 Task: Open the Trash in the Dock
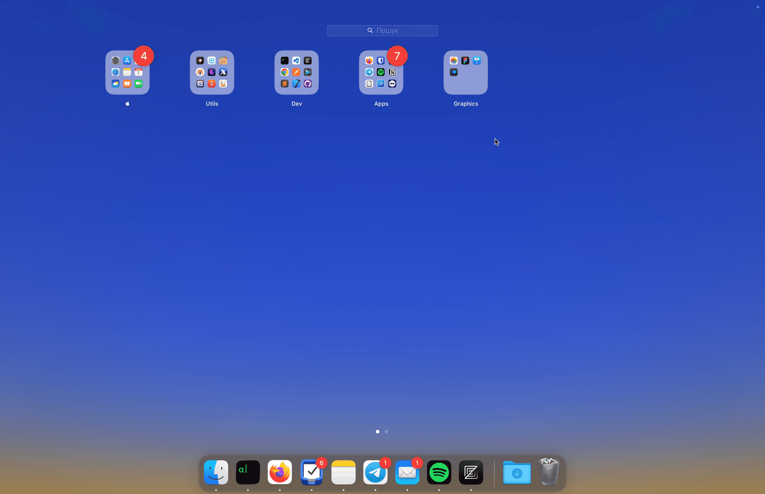549,473
